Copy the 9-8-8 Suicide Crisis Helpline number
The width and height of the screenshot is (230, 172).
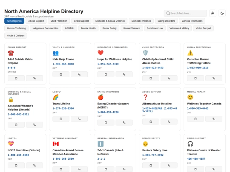coord(16,78)
